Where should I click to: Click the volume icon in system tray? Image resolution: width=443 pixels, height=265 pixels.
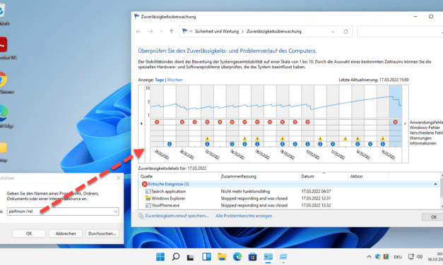[x=420, y=257]
